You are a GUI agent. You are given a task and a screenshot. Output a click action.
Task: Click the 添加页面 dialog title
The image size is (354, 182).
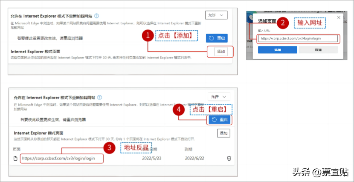(267, 21)
